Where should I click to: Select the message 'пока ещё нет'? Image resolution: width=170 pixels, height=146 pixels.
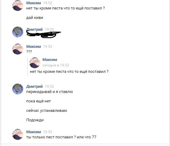(x=38, y=101)
